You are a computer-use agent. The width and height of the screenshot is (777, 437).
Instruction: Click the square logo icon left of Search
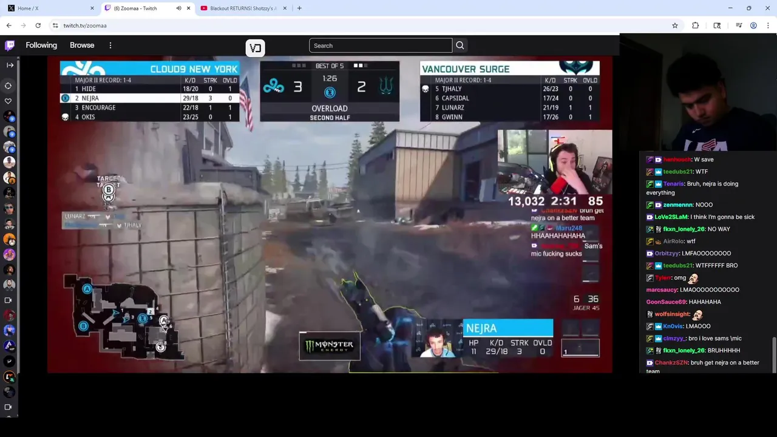[255, 48]
